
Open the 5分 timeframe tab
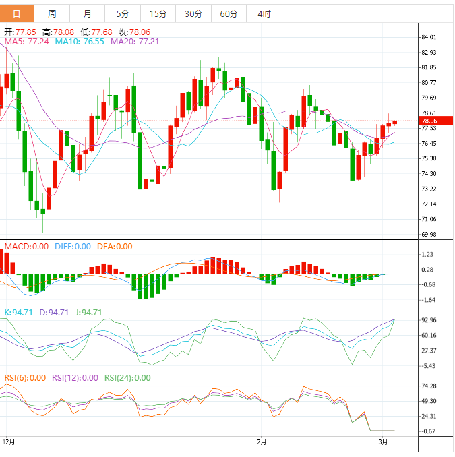(123, 13)
